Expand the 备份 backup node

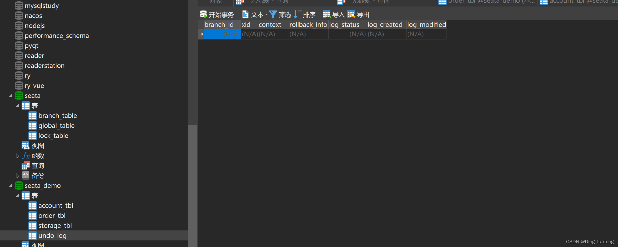point(18,176)
